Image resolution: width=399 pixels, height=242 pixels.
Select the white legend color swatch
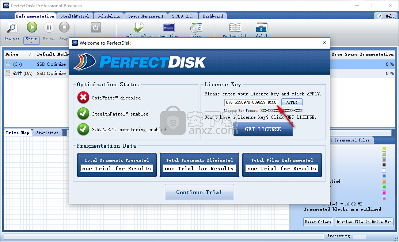point(384,170)
